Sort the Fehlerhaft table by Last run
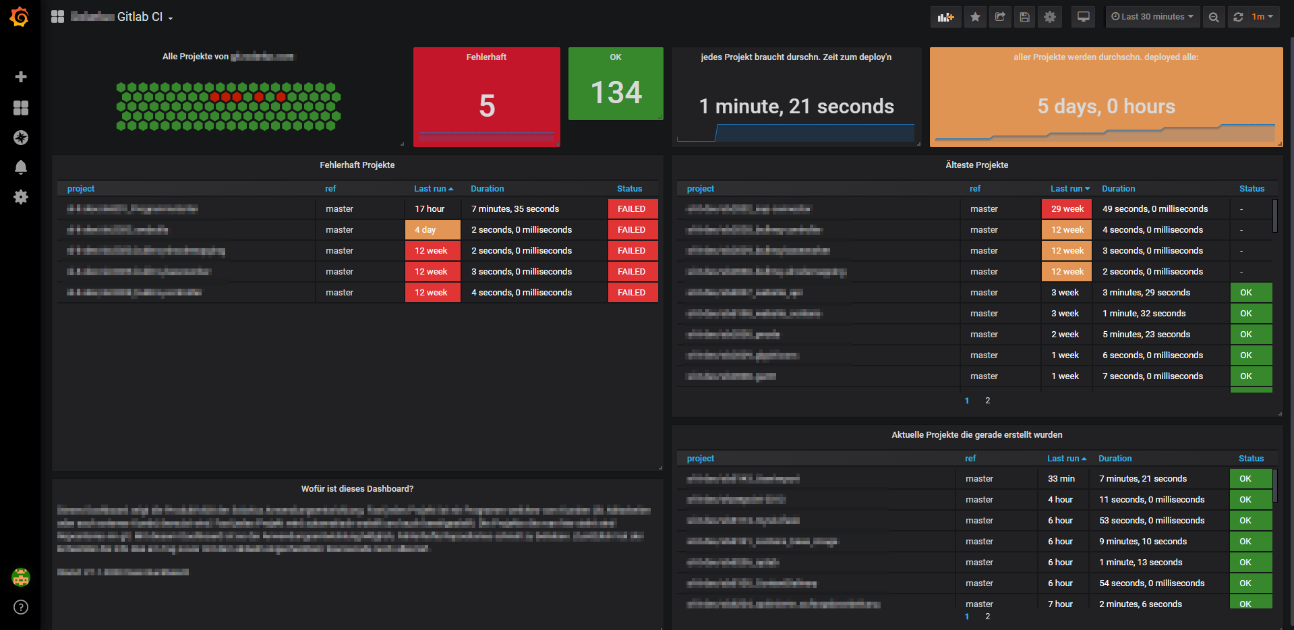The height and width of the screenshot is (630, 1294). [x=430, y=188]
